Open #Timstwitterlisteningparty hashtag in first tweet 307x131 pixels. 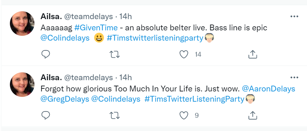155,38
